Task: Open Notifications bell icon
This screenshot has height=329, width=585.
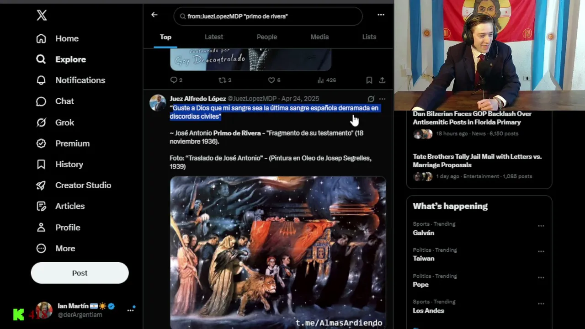Action: coord(41,80)
